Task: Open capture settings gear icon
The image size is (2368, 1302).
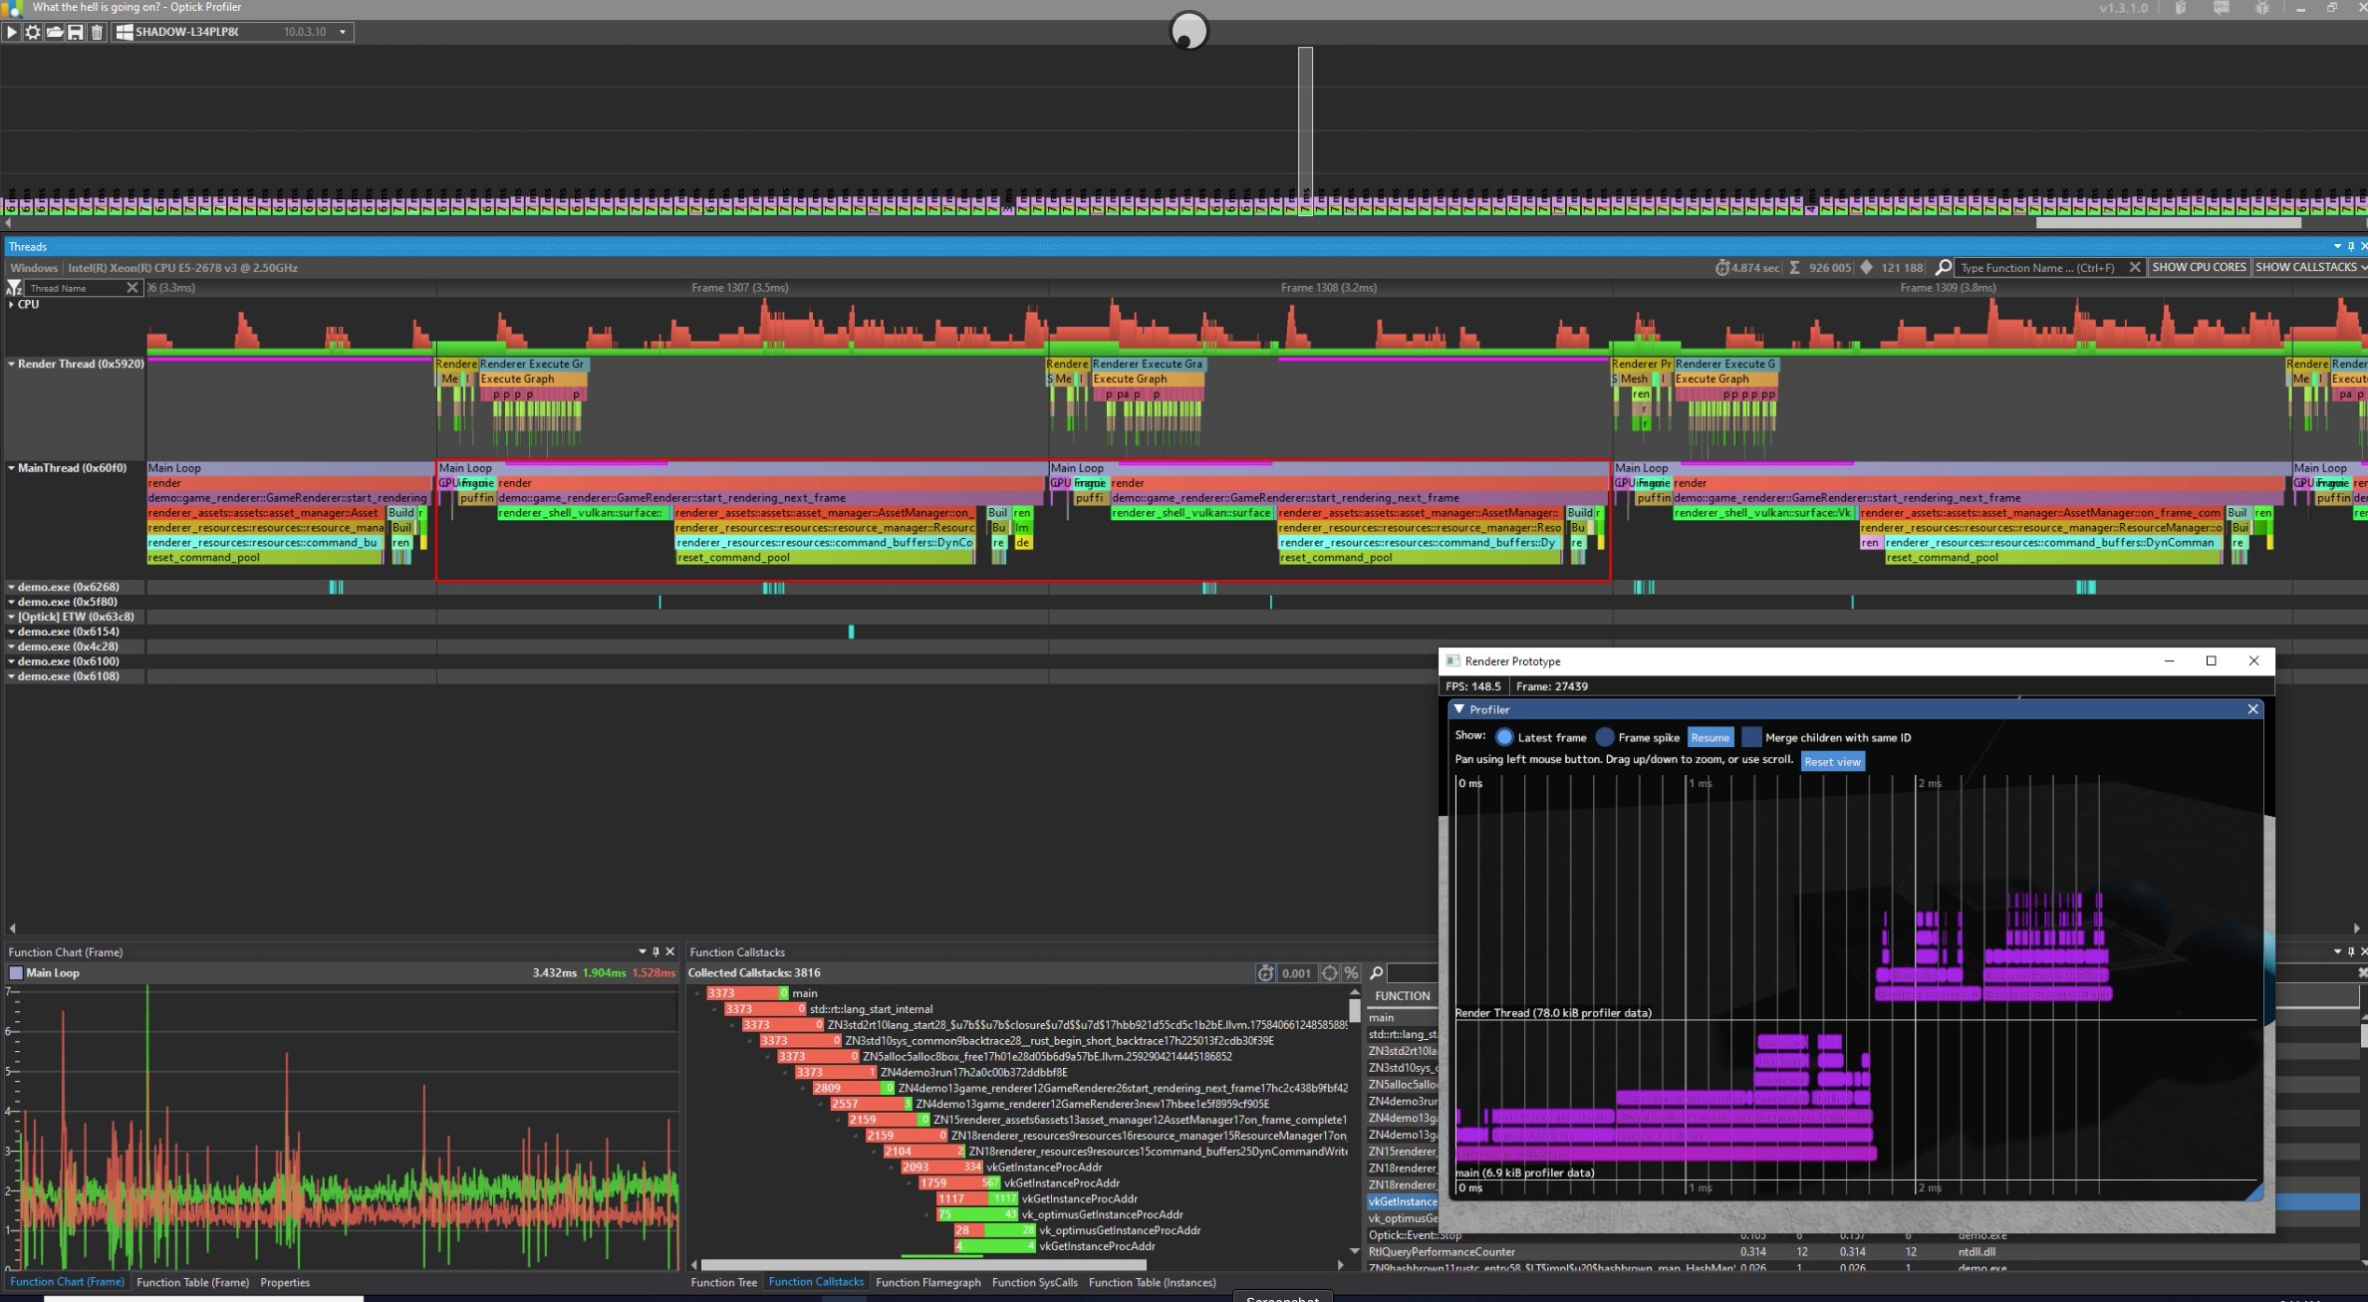Action: point(33,32)
